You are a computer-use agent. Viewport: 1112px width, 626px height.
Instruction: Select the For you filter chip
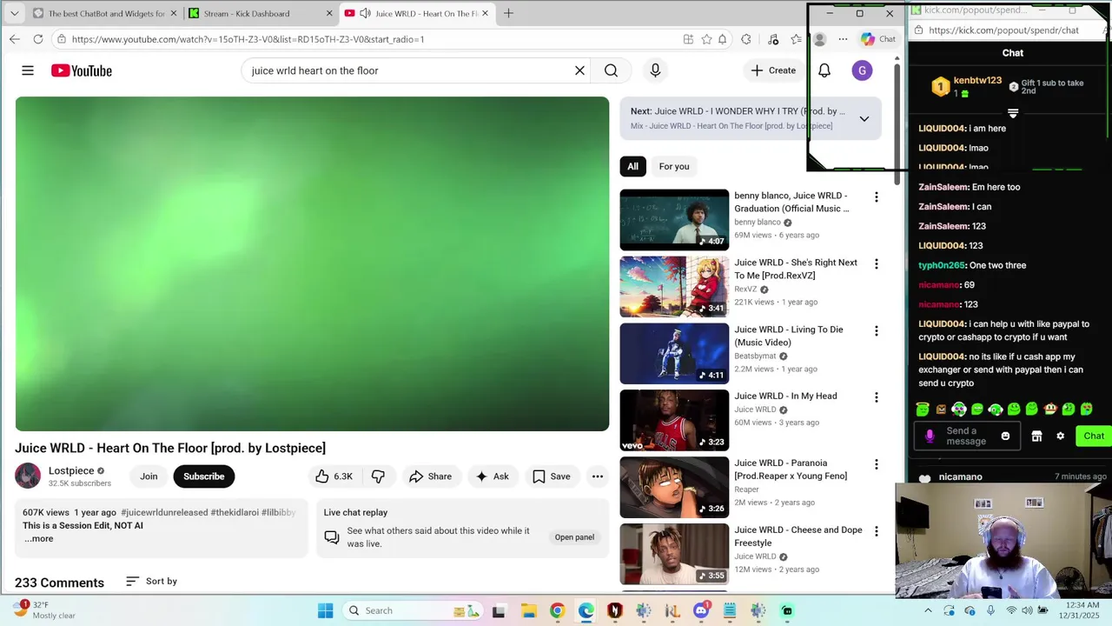click(x=673, y=166)
